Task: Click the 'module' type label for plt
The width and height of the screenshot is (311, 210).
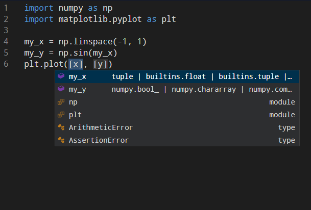Action: [282, 115]
